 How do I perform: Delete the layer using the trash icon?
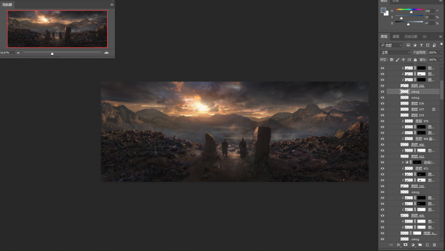pos(435,245)
